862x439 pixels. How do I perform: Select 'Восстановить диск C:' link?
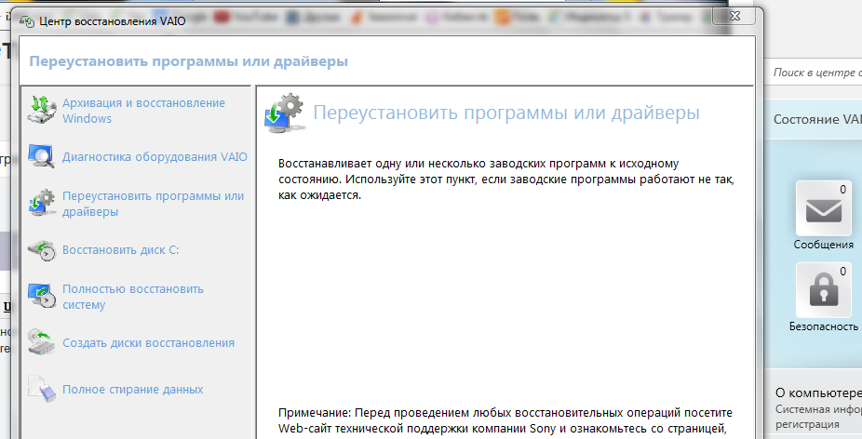tap(119, 250)
